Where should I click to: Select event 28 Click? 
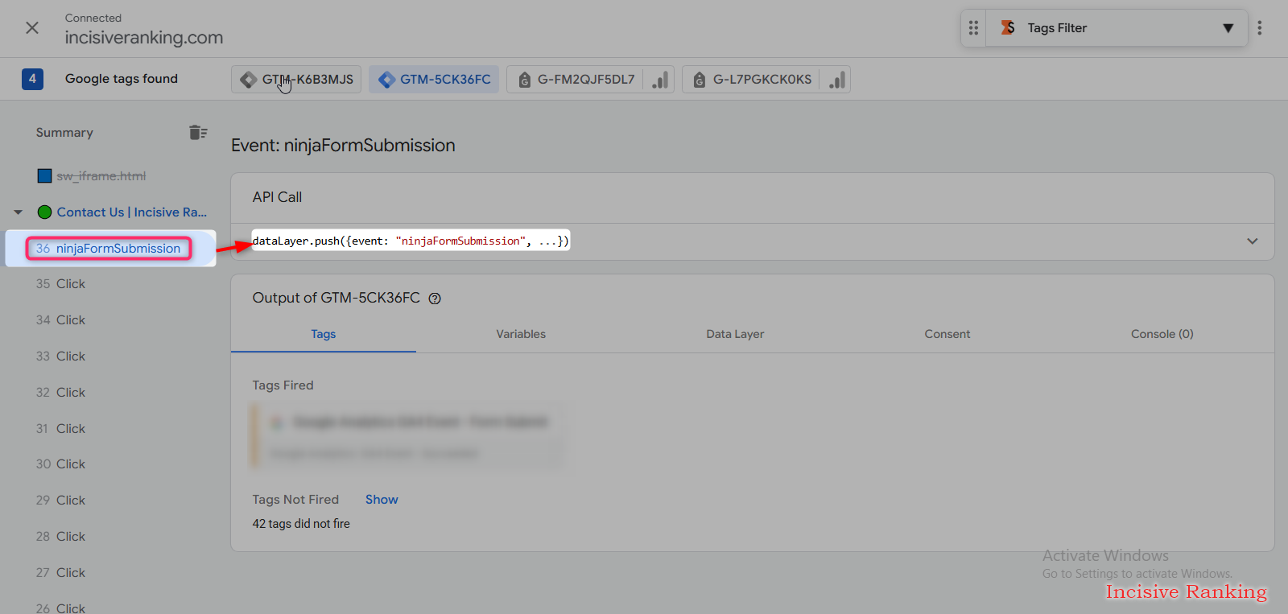tap(60, 537)
